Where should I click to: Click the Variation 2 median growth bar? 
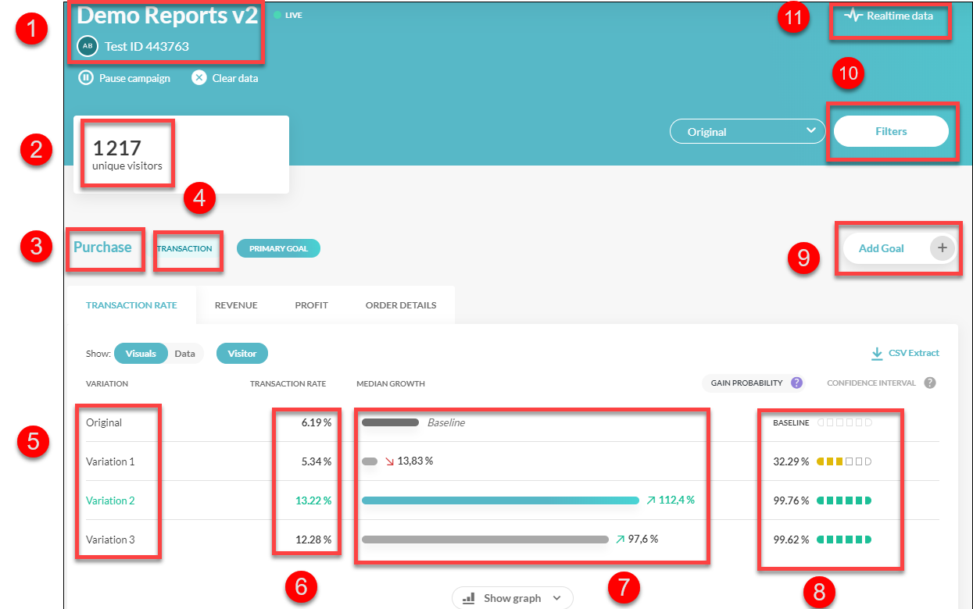[x=500, y=500]
